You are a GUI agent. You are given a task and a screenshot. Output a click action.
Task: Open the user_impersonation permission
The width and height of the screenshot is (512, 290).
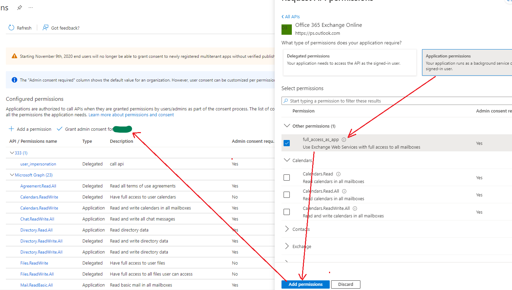(38, 164)
